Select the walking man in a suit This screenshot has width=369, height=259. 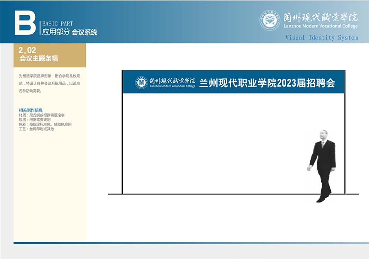[323, 165]
